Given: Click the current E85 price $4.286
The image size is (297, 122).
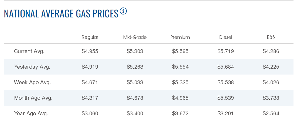Looking at the screenshot, I should coord(271,51).
